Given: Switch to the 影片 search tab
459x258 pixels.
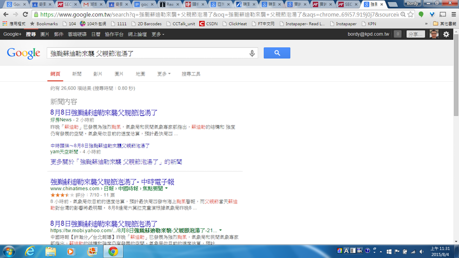Looking at the screenshot, I should (x=98, y=74).
